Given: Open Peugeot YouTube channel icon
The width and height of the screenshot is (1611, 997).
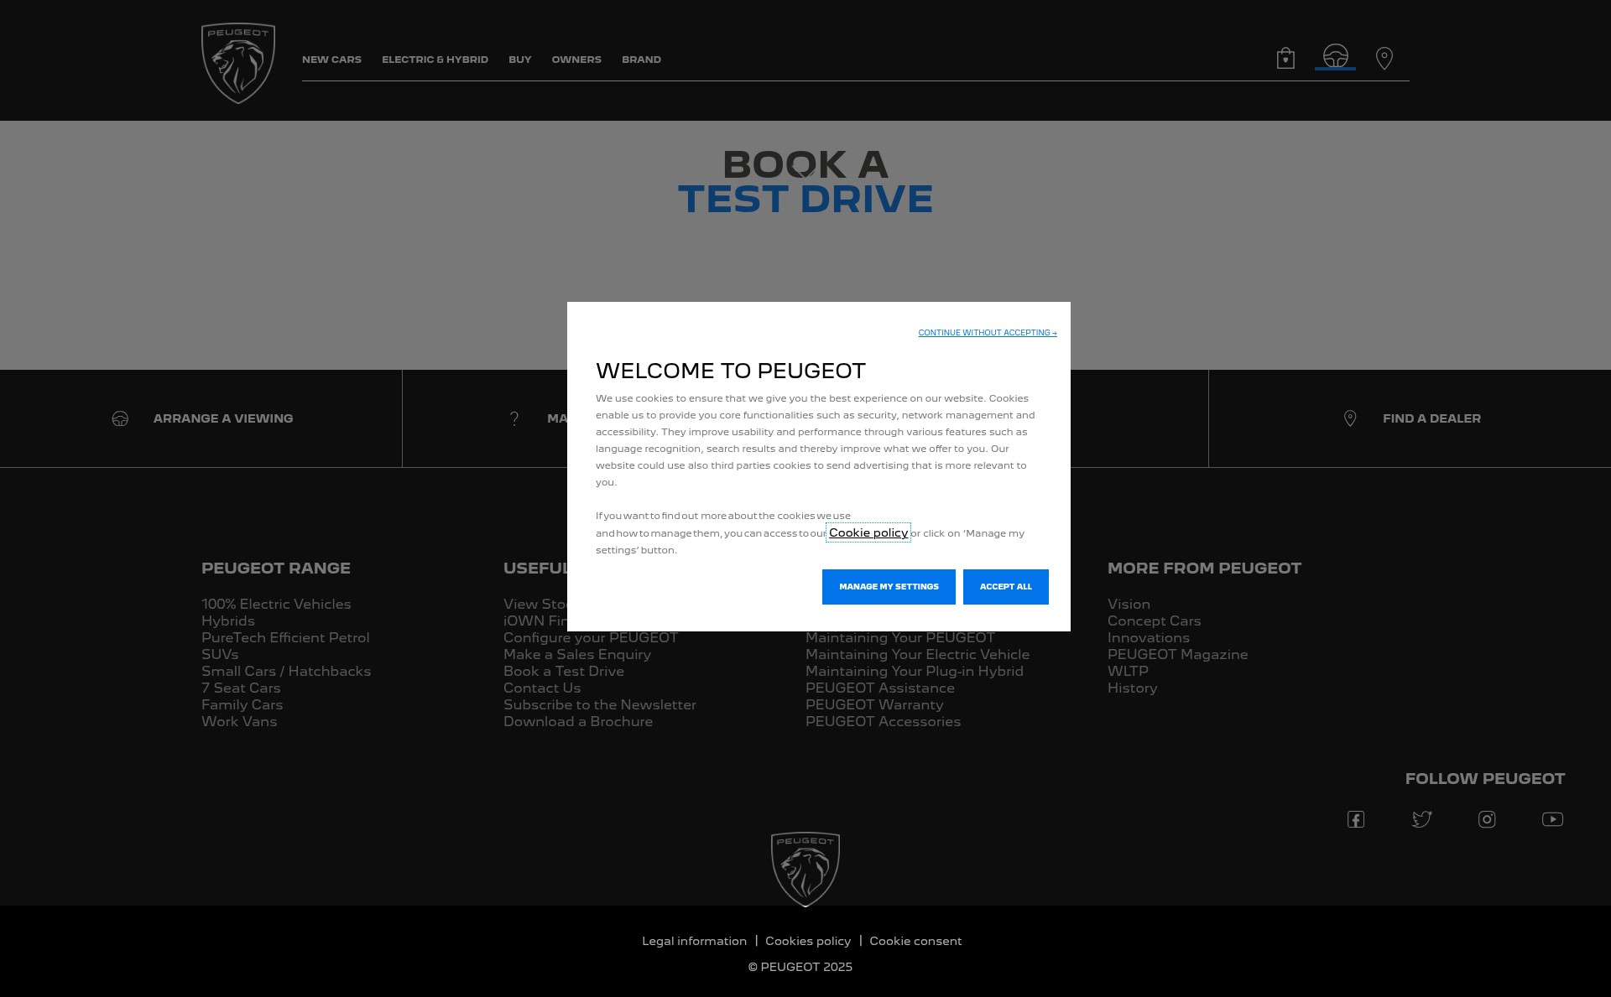Looking at the screenshot, I should click(x=1552, y=819).
